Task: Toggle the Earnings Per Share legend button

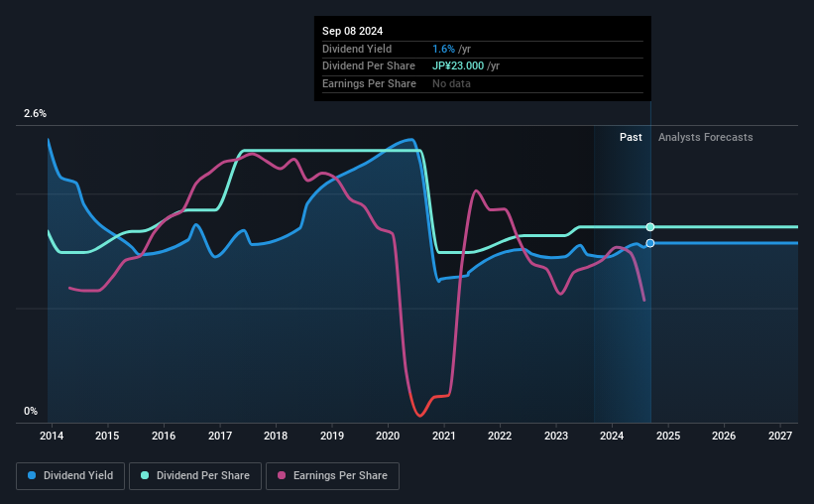Action: click(332, 476)
